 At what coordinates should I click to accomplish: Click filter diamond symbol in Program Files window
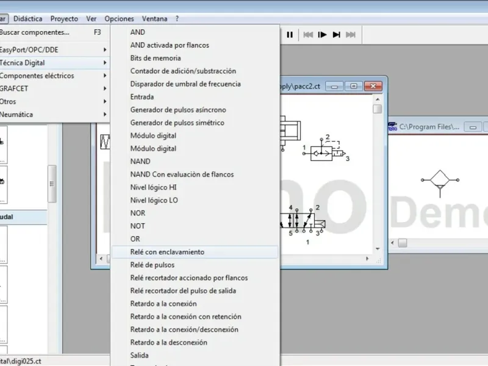point(440,183)
